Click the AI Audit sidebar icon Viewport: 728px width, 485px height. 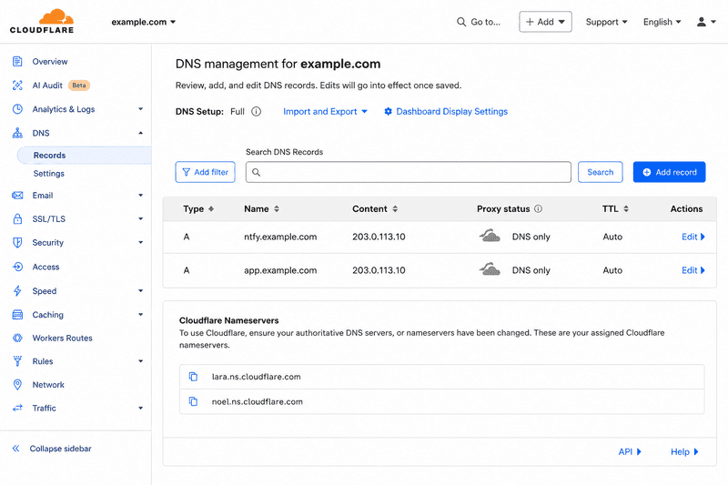[x=17, y=86]
